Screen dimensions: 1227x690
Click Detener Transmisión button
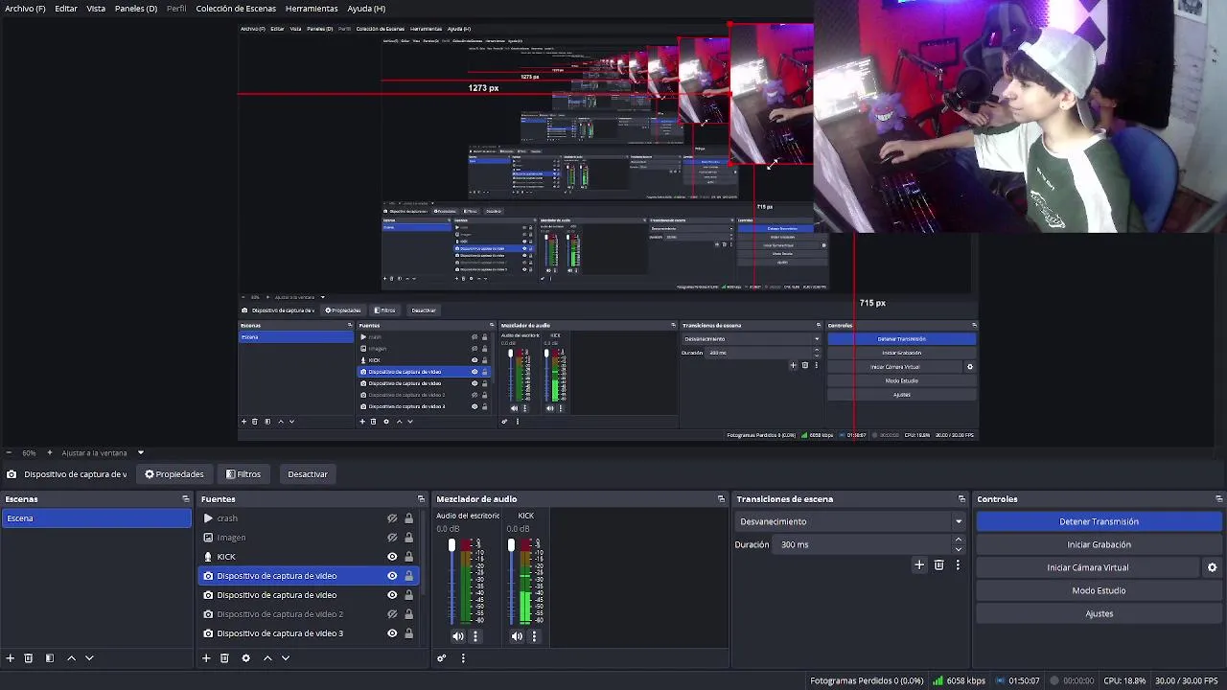[1099, 522]
